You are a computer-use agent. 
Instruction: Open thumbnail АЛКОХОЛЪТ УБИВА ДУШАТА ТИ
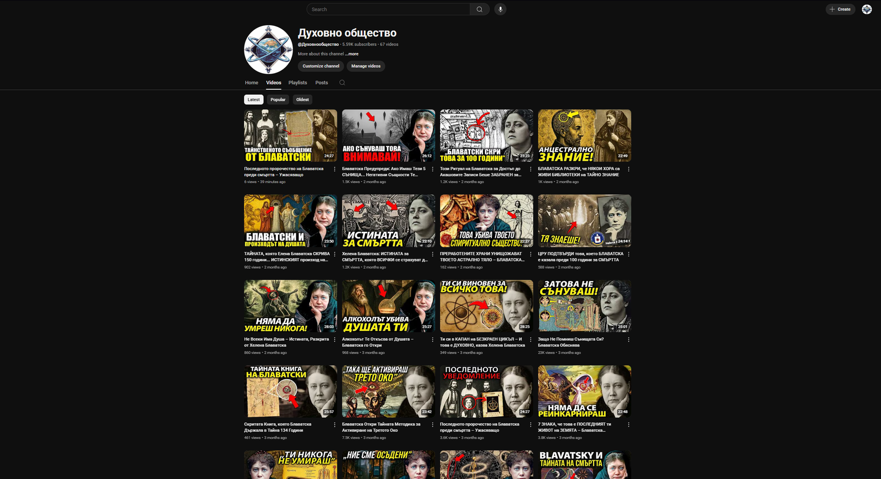pos(389,306)
